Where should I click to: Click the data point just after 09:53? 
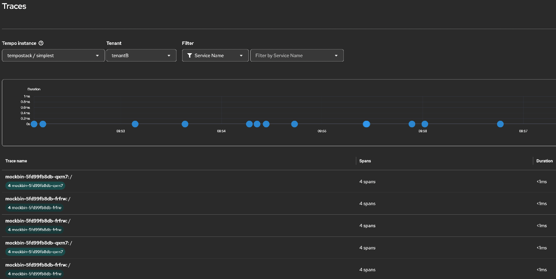pos(135,124)
